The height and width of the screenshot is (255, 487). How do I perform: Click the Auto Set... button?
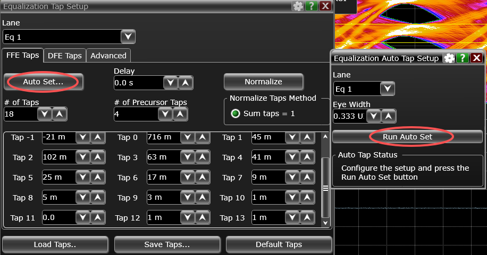pyautogui.click(x=43, y=82)
